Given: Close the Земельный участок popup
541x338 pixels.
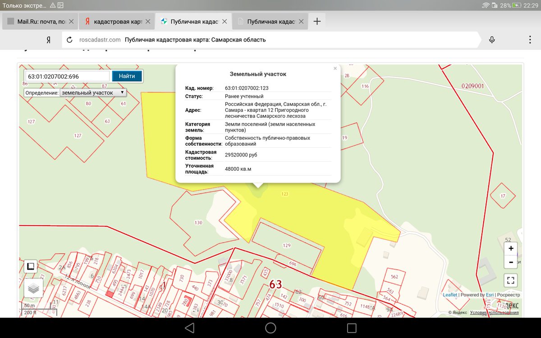Looking at the screenshot, I should point(335,69).
